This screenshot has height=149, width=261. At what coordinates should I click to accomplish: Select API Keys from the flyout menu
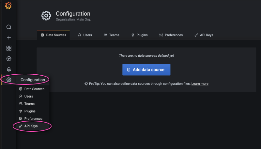point(31,126)
